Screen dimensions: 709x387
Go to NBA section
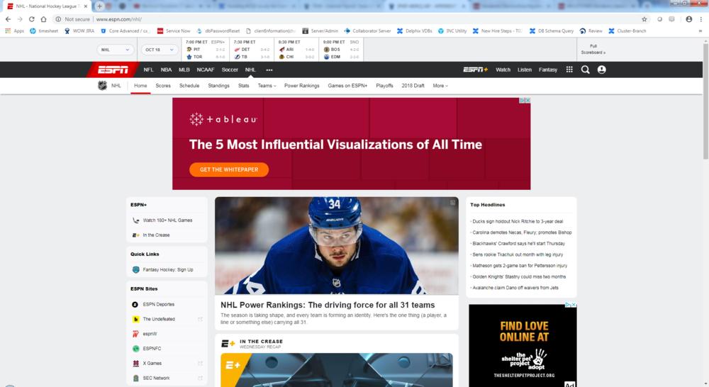166,69
